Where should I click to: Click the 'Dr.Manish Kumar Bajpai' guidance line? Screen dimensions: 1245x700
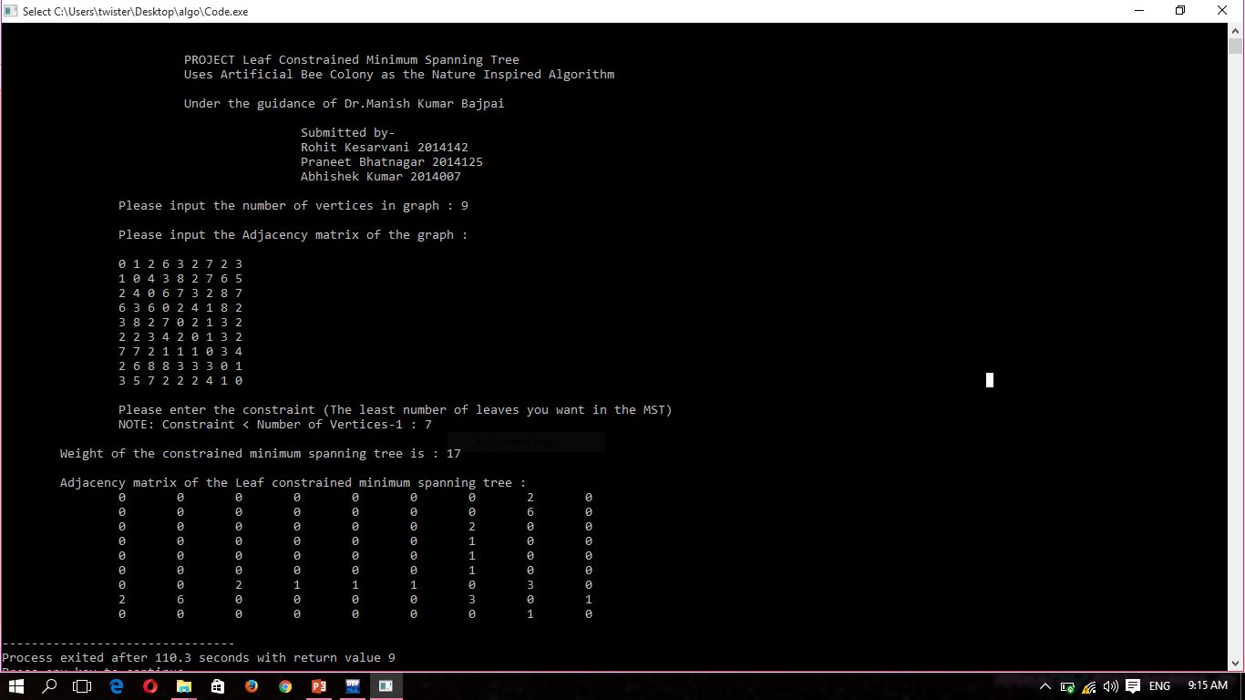click(x=345, y=103)
